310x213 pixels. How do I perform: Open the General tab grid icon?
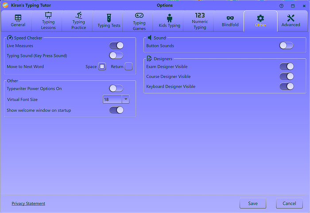pyautogui.click(x=18, y=18)
